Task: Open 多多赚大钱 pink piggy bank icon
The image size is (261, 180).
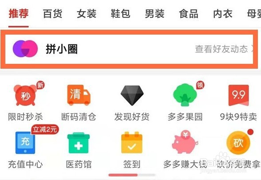Action: click(185, 142)
